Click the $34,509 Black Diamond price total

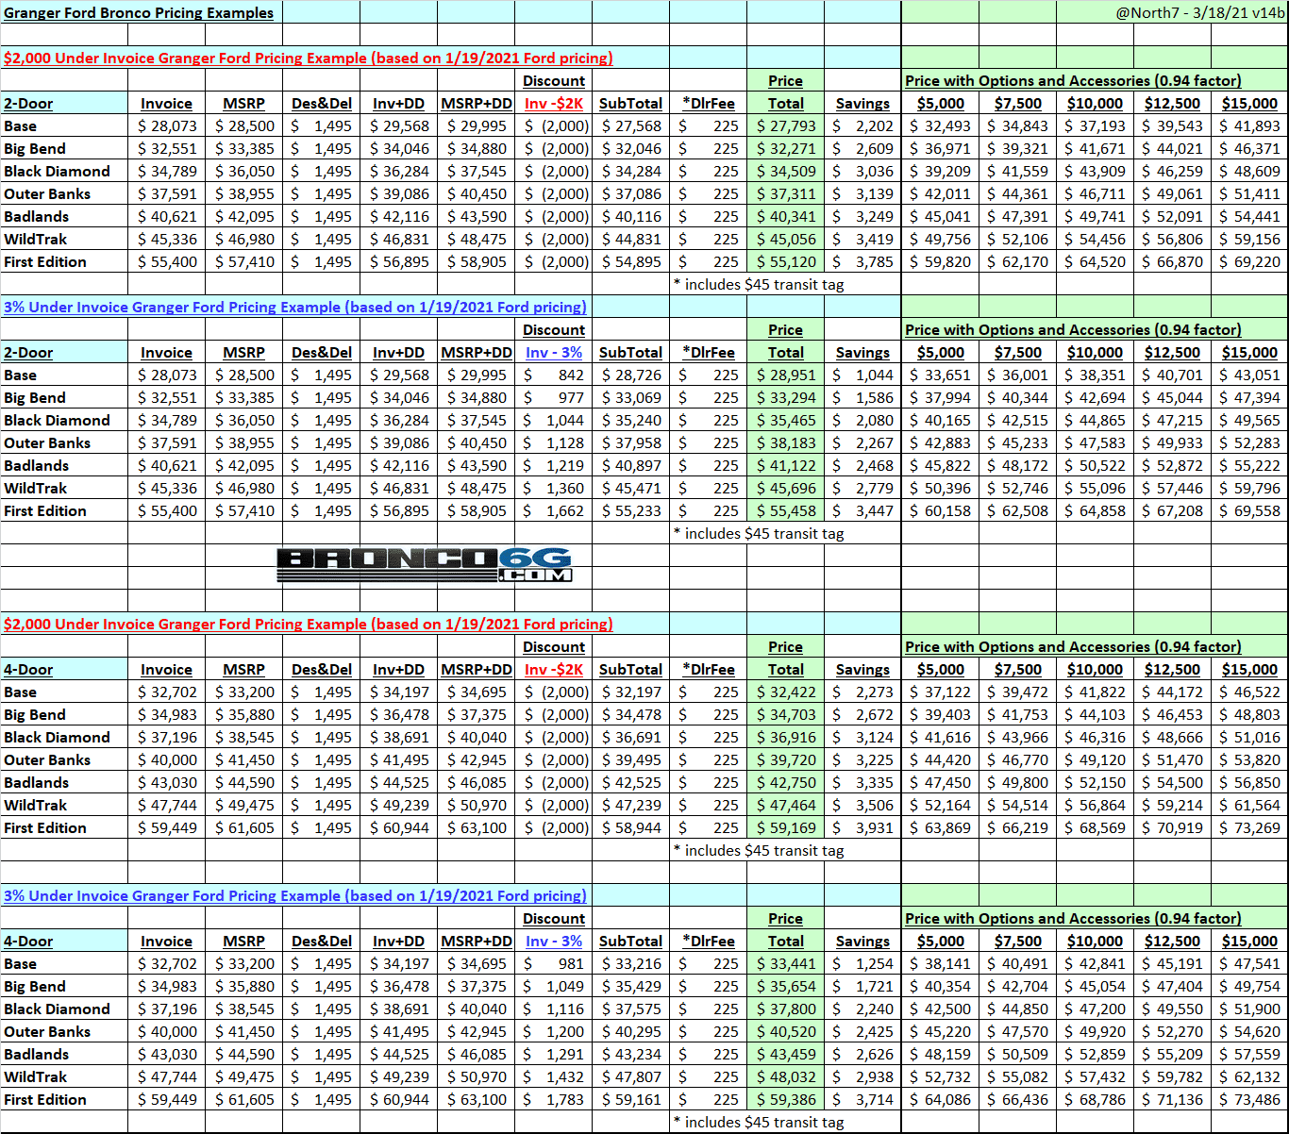pyautogui.click(x=785, y=171)
